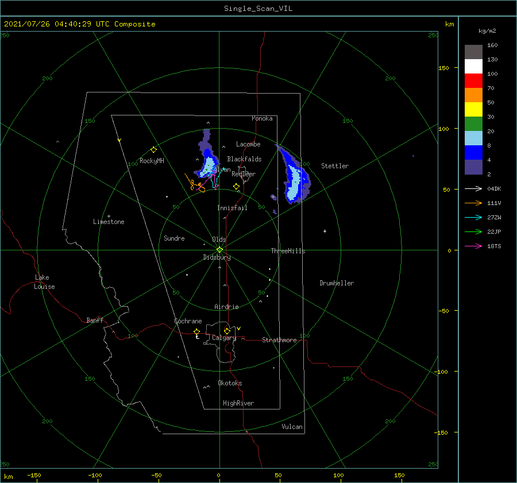Select the white 130 legend swatch
The height and width of the screenshot is (483, 517).
tap(473, 66)
